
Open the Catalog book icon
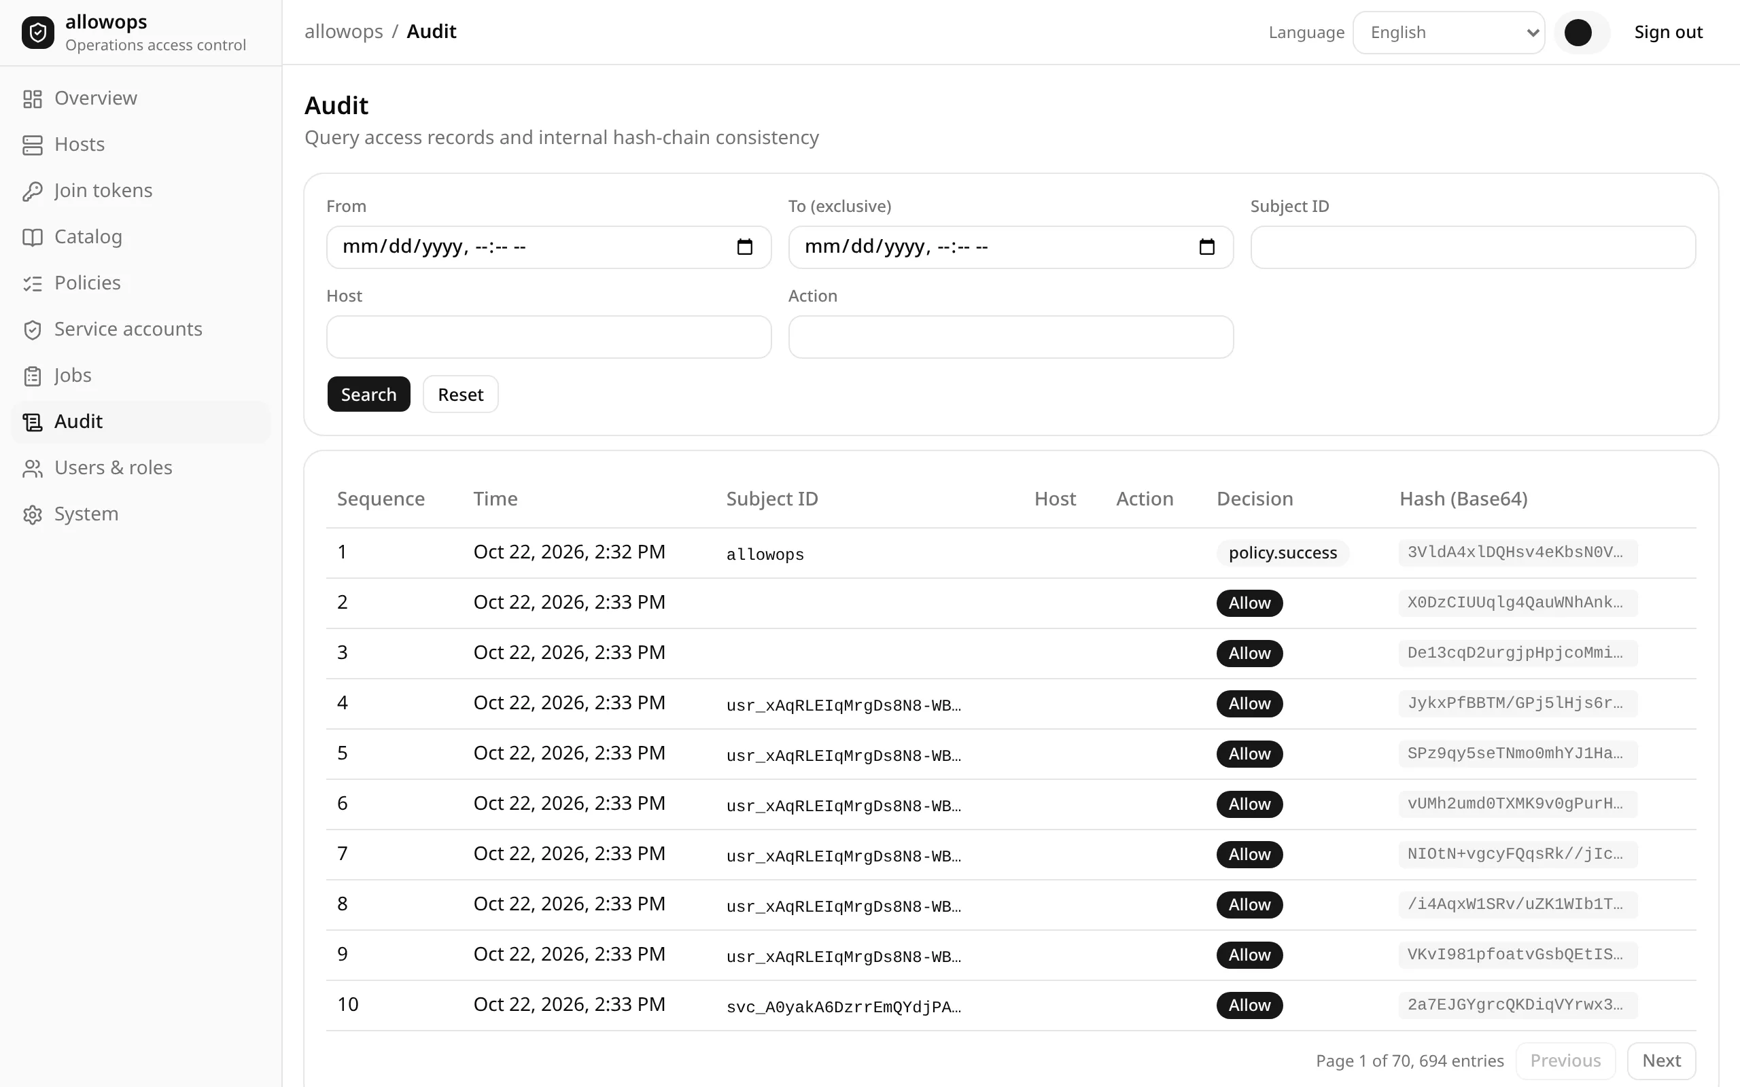coord(33,237)
